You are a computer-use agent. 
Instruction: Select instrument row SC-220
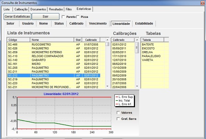(54, 83)
